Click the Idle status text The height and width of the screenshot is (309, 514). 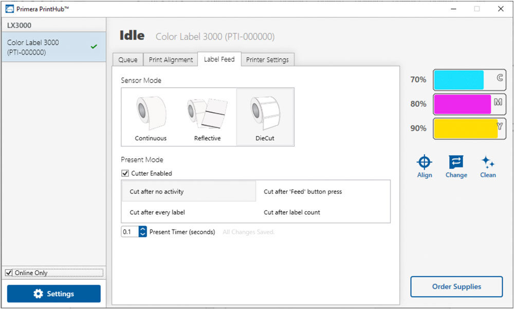pyautogui.click(x=132, y=35)
